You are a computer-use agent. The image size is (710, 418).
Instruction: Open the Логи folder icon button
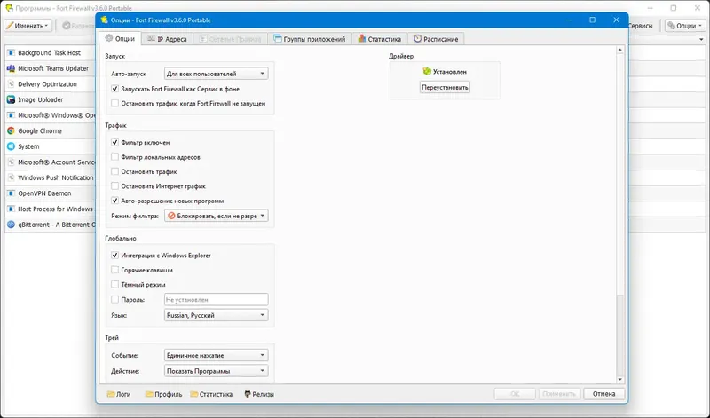[119, 394]
